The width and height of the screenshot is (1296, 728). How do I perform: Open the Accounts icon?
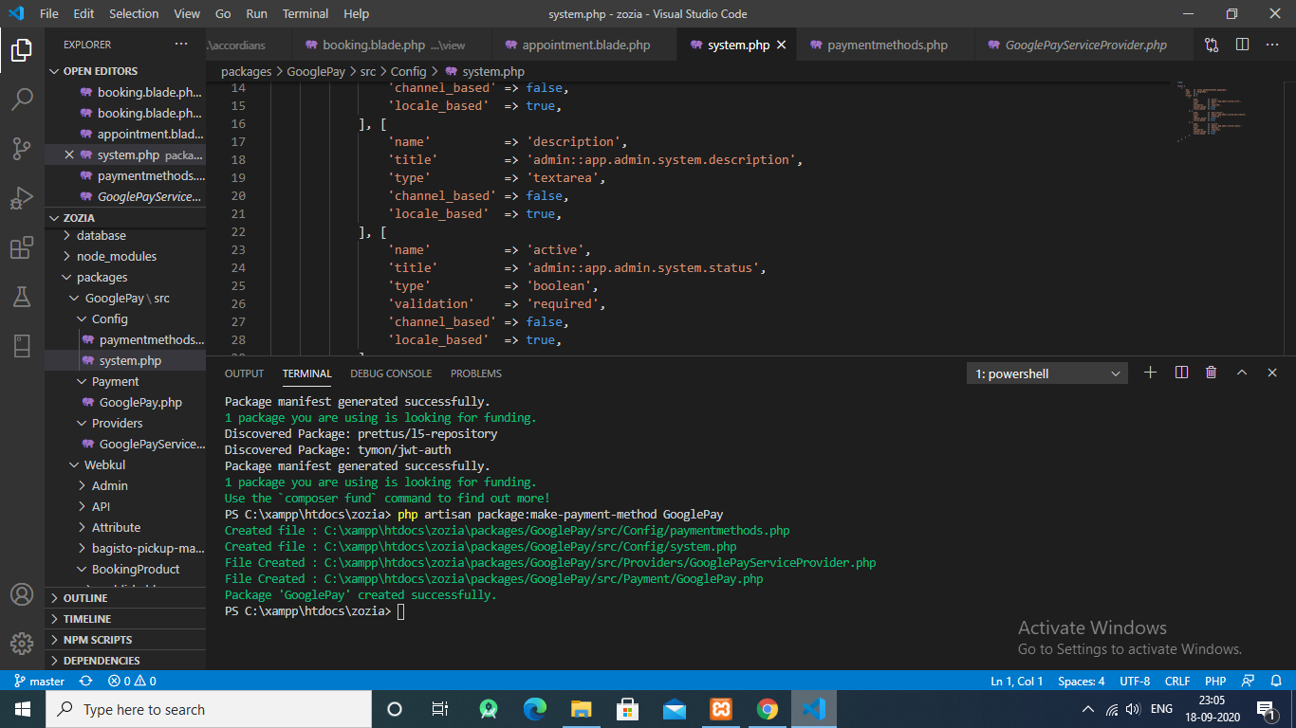click(x=22, y=594)
